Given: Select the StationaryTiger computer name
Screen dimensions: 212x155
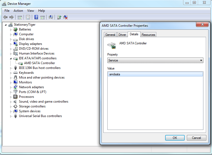Looking at the screenshot, I should 25,25.
